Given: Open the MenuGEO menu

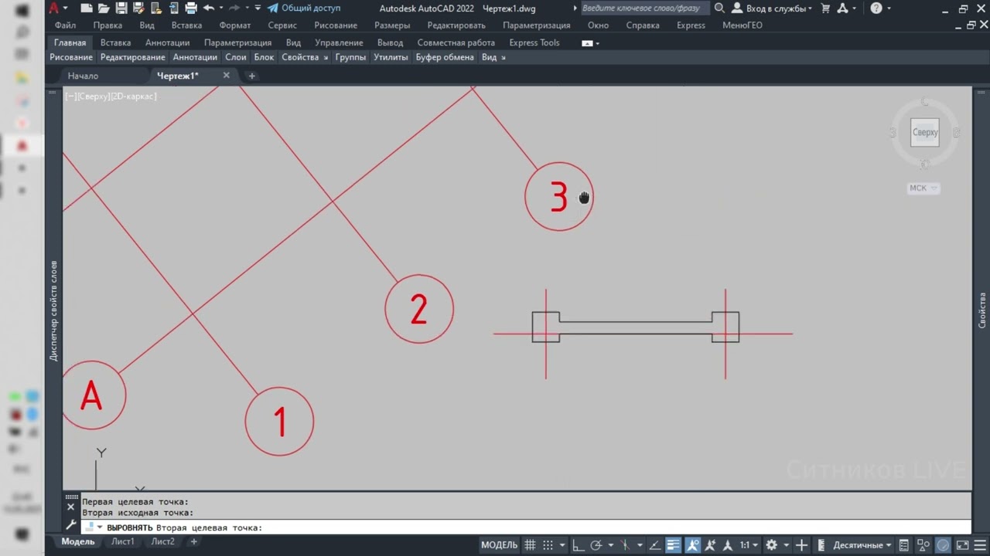Looking at the screenshot, I should tap(742, 25).
